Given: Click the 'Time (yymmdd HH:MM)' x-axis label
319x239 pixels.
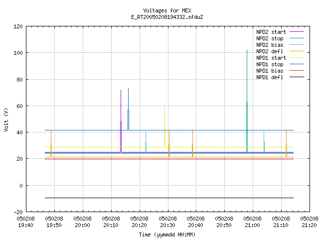Looking at the screenshot, I should (167, 235).
